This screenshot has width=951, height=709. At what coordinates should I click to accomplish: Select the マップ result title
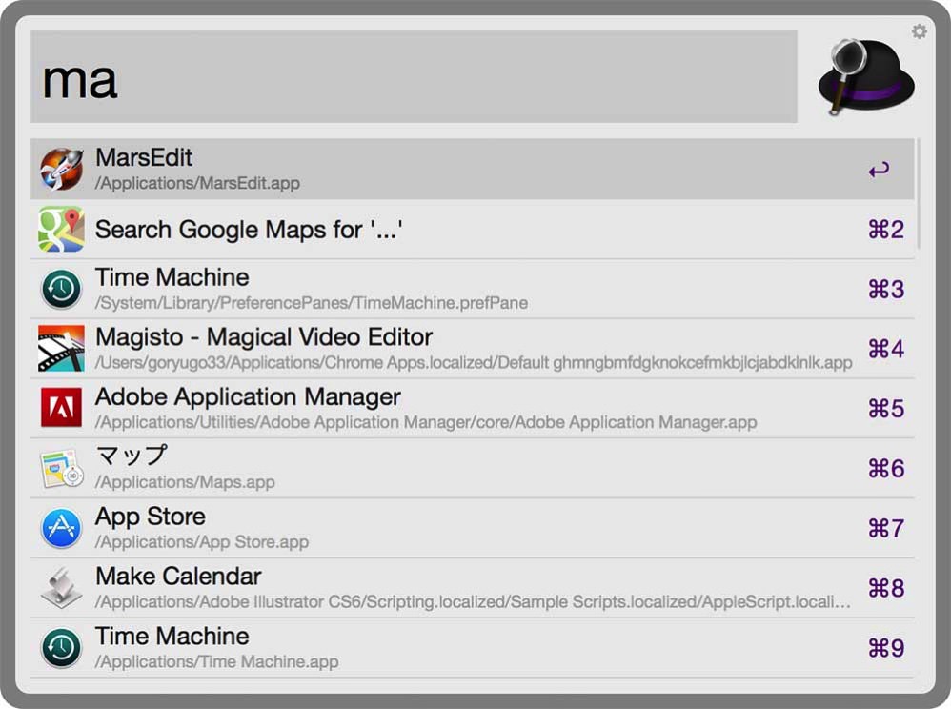coord(132,456)
